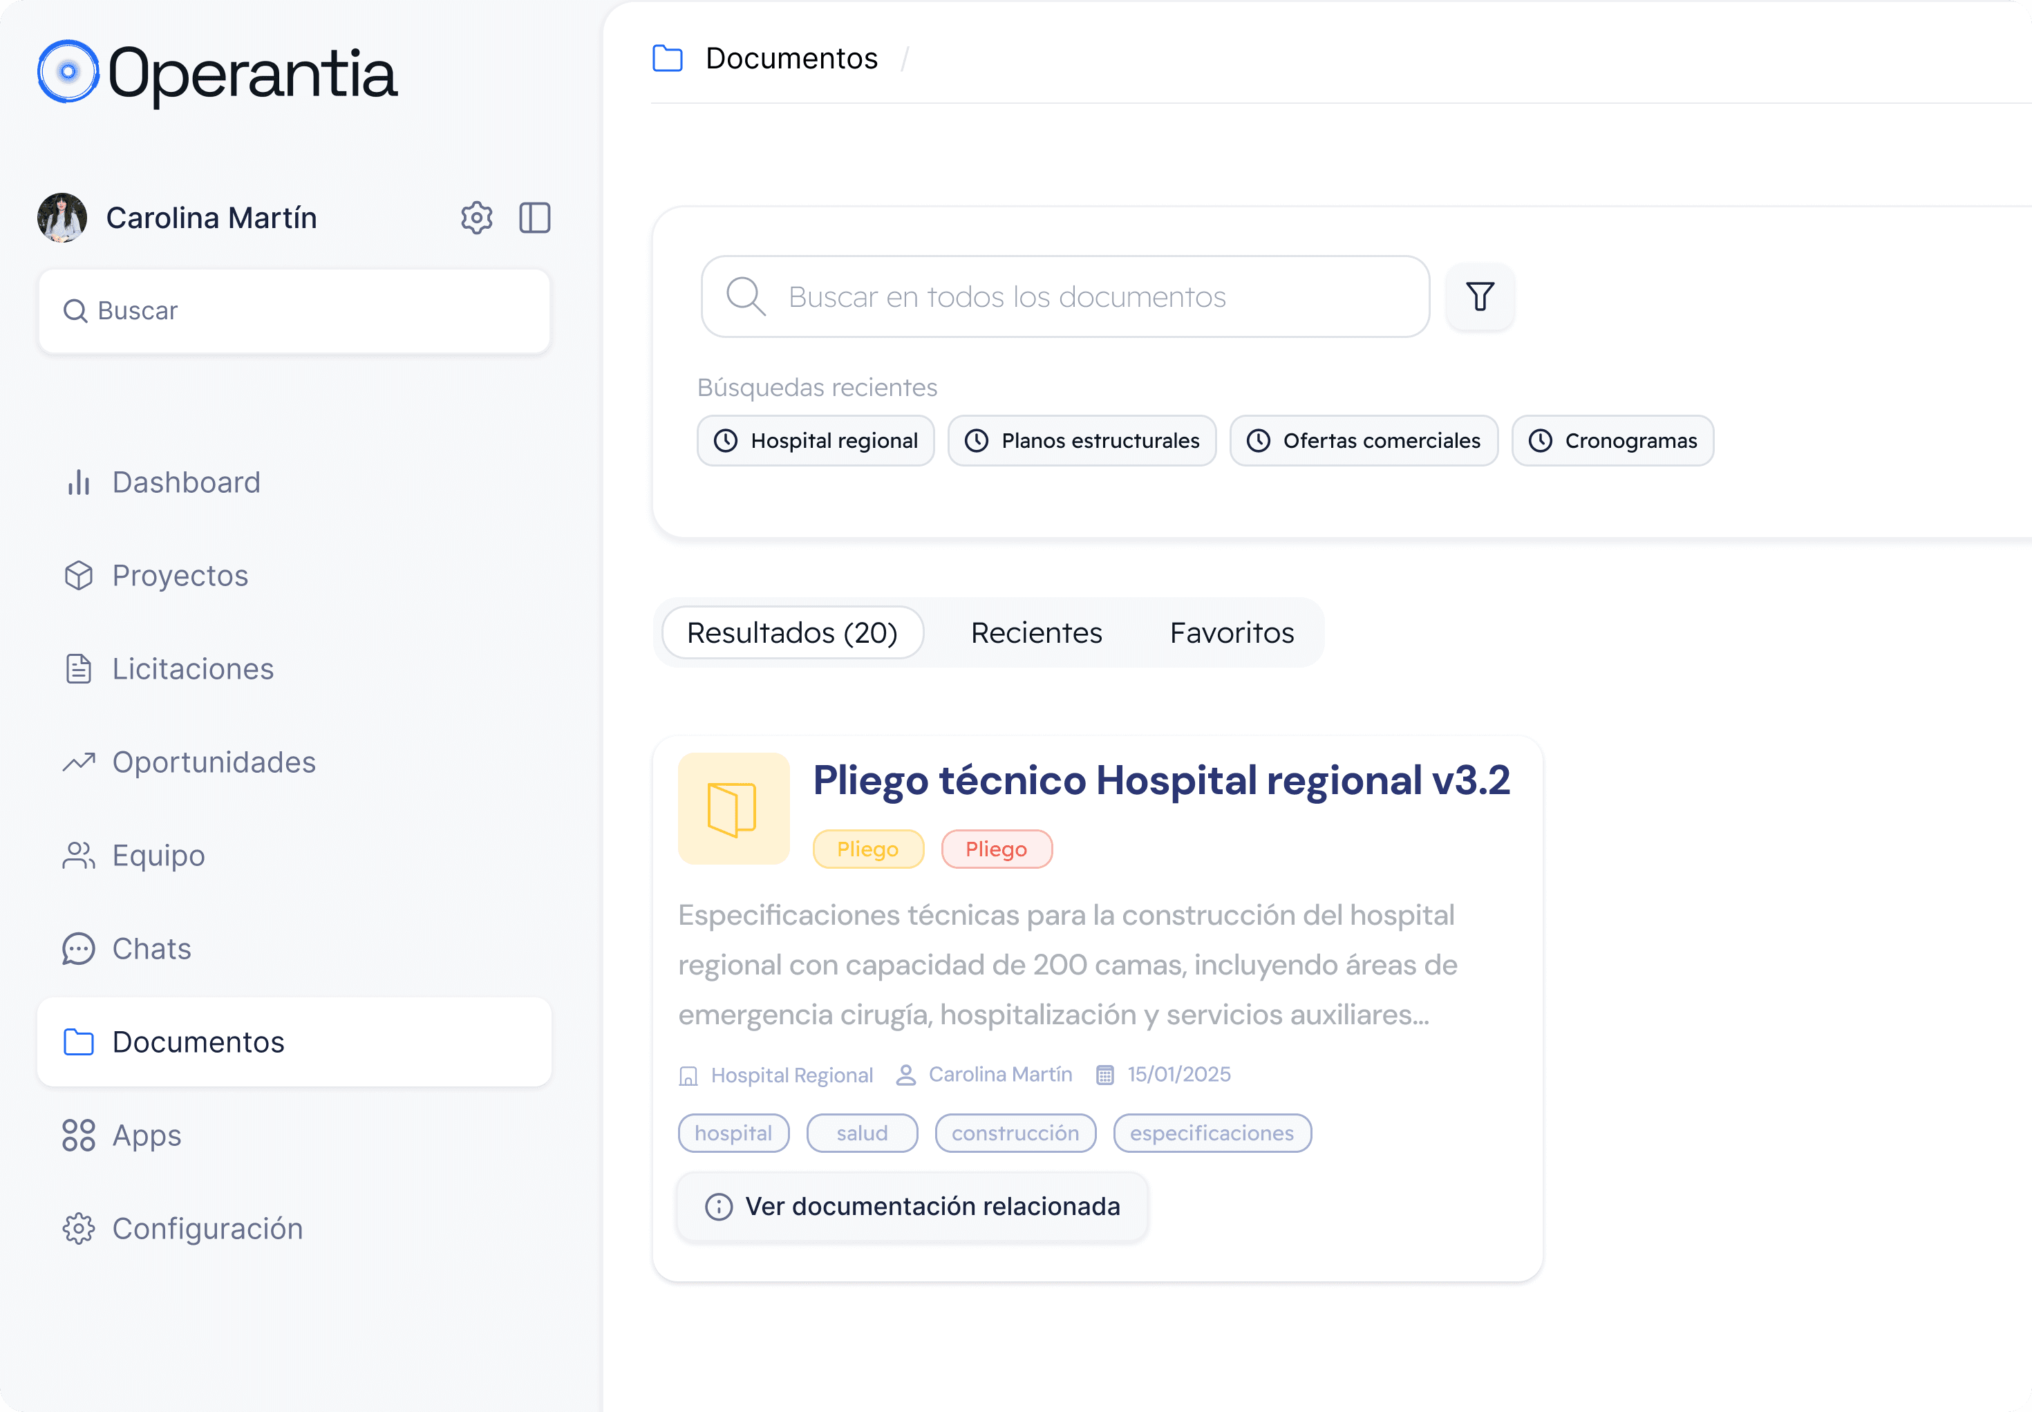Click Ver documentación relacionada button
2032x1412 pixels.
click(912, 1207)
